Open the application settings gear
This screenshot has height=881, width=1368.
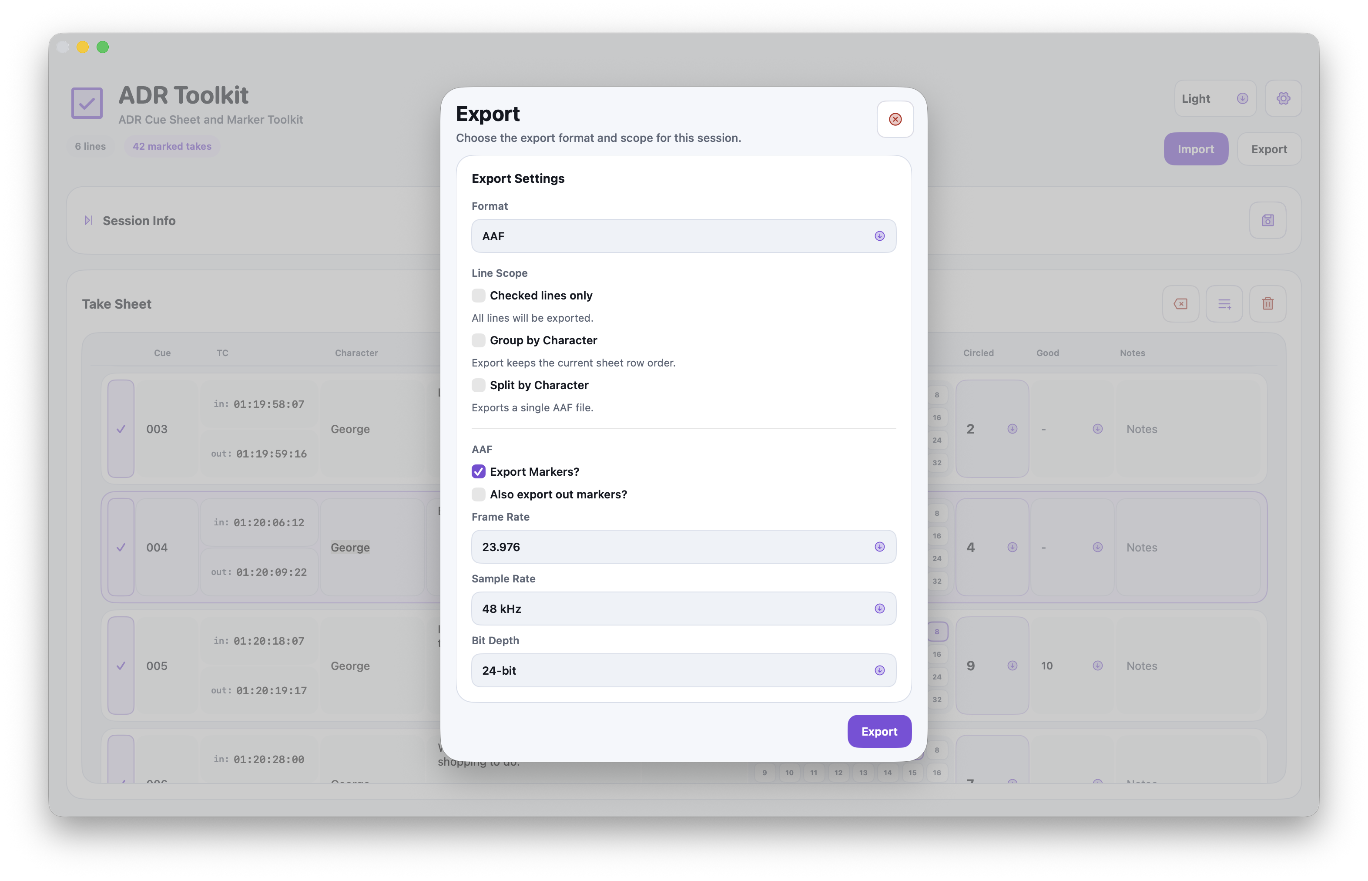1283,98
